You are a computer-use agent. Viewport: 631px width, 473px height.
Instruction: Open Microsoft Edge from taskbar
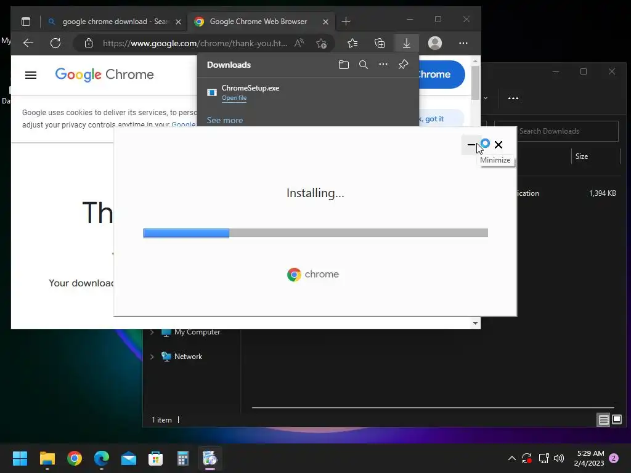click(x=102, y=458)
